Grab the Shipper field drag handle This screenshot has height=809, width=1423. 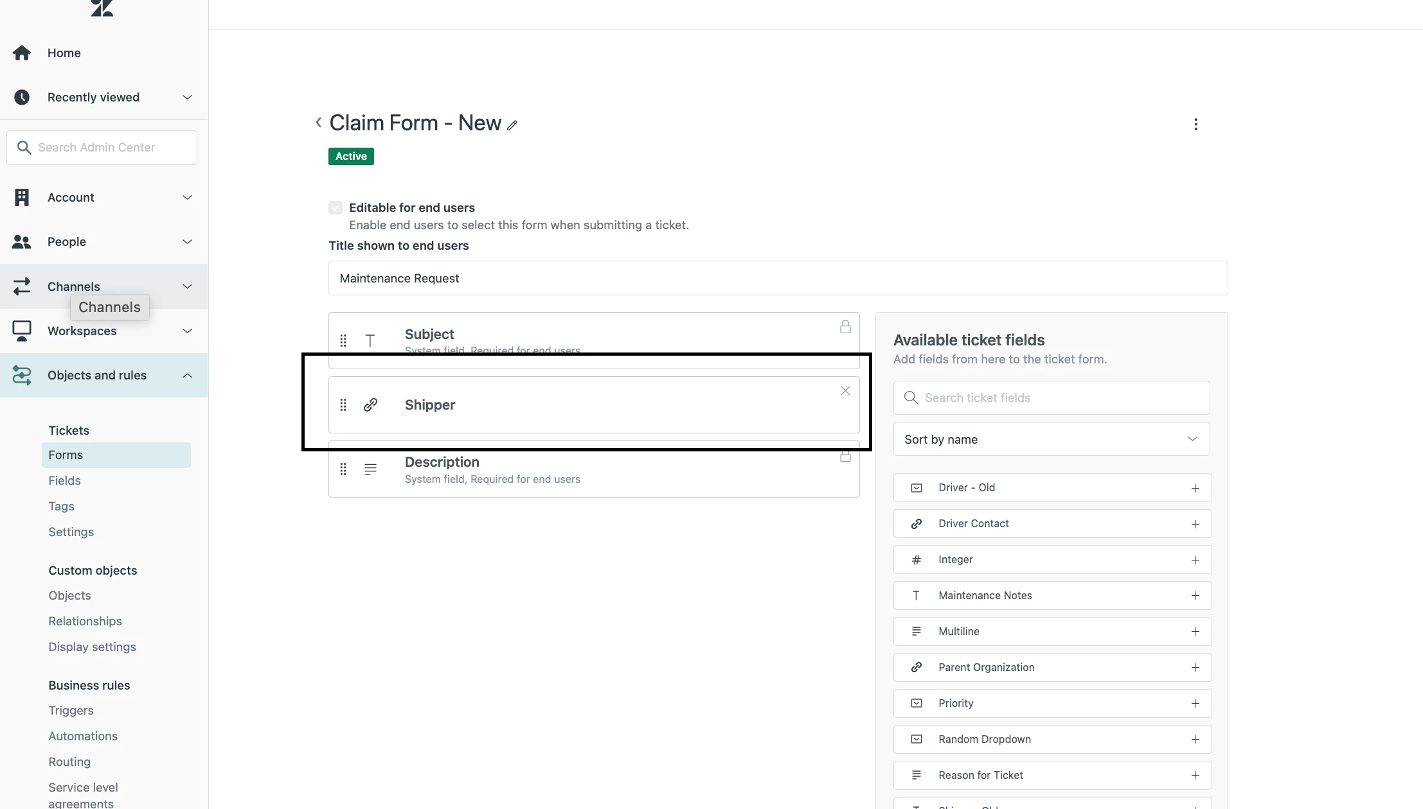point(343,405)
